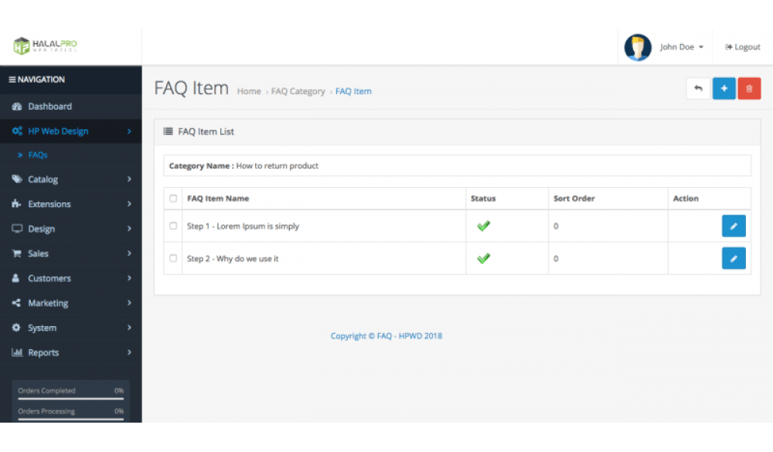The height and width of the screenshot is (452, 773).
Task: Edit Step 2 item with pencil icon
Action: [x=734, y=258]
